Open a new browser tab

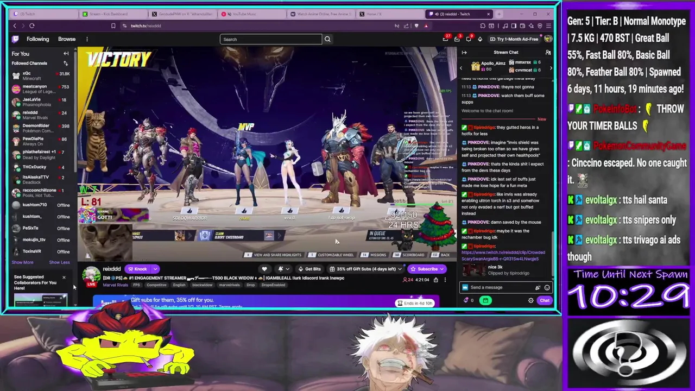pyautogui.click(x=499, y=14)
